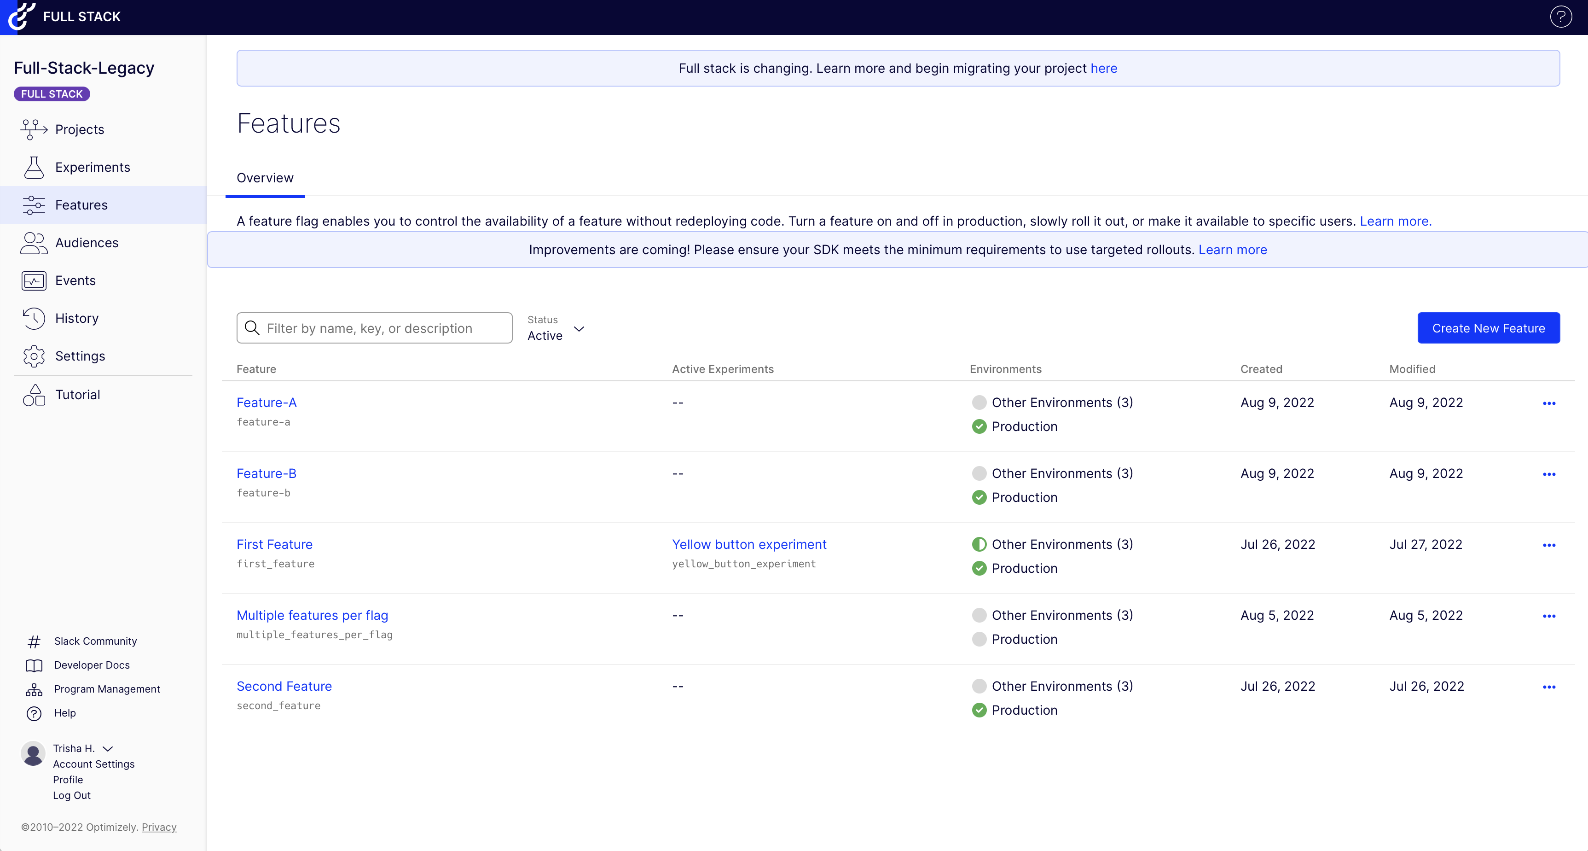
Task: Click the help question mark icon in top bar
Action: pos(1560,17)
